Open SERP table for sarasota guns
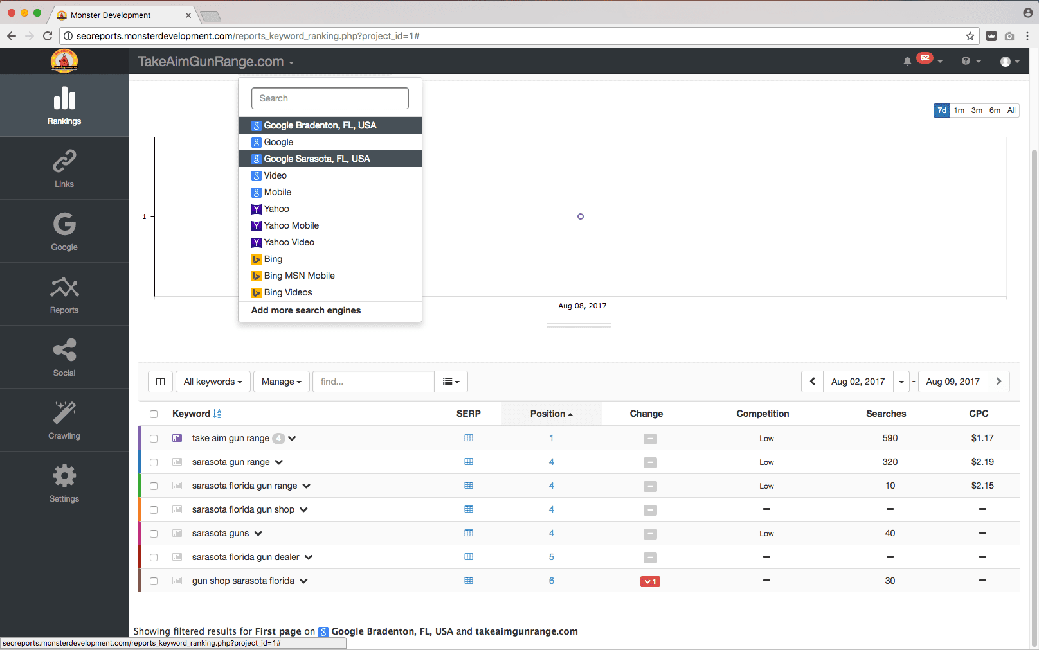1039x650 pixels. tap(469, 533)
